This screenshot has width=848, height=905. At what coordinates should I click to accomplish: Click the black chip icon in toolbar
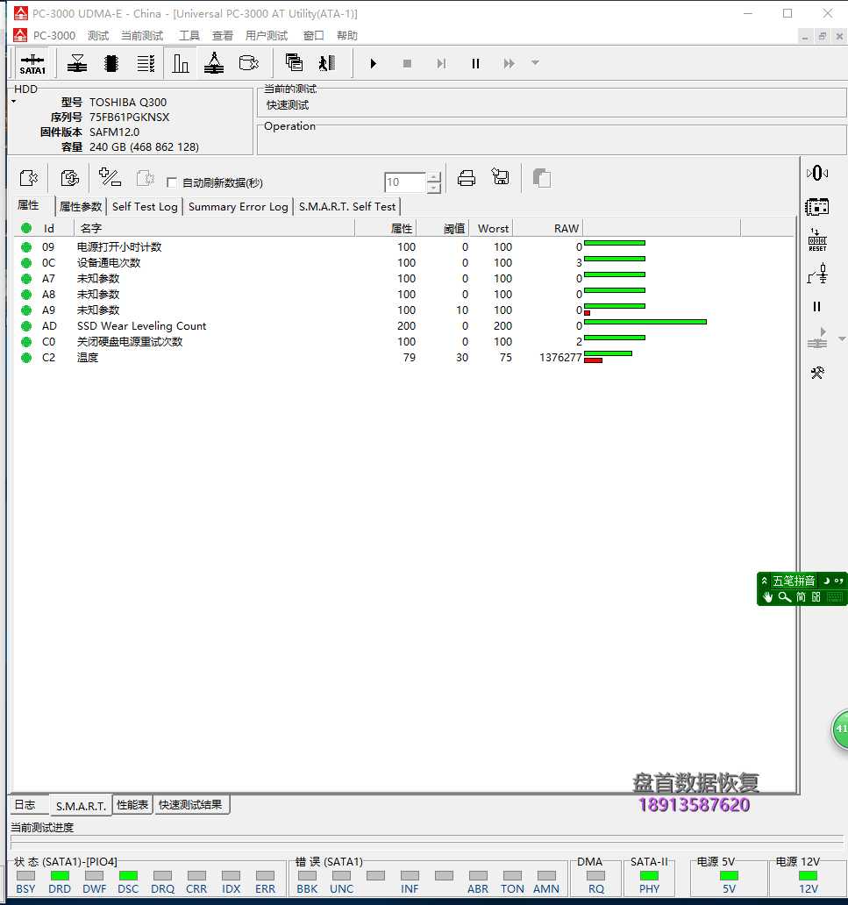111,63
